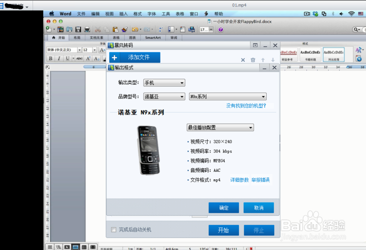The image size is (366, 250).
Task: Apply Strikethrough ABC formatting
Action: [x=79, y=58]
